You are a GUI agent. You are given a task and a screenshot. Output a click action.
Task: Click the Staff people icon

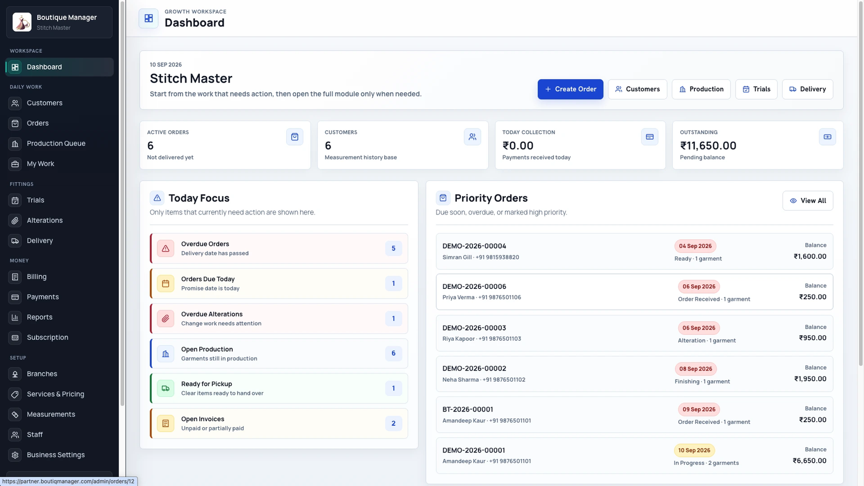click(15, 435)
